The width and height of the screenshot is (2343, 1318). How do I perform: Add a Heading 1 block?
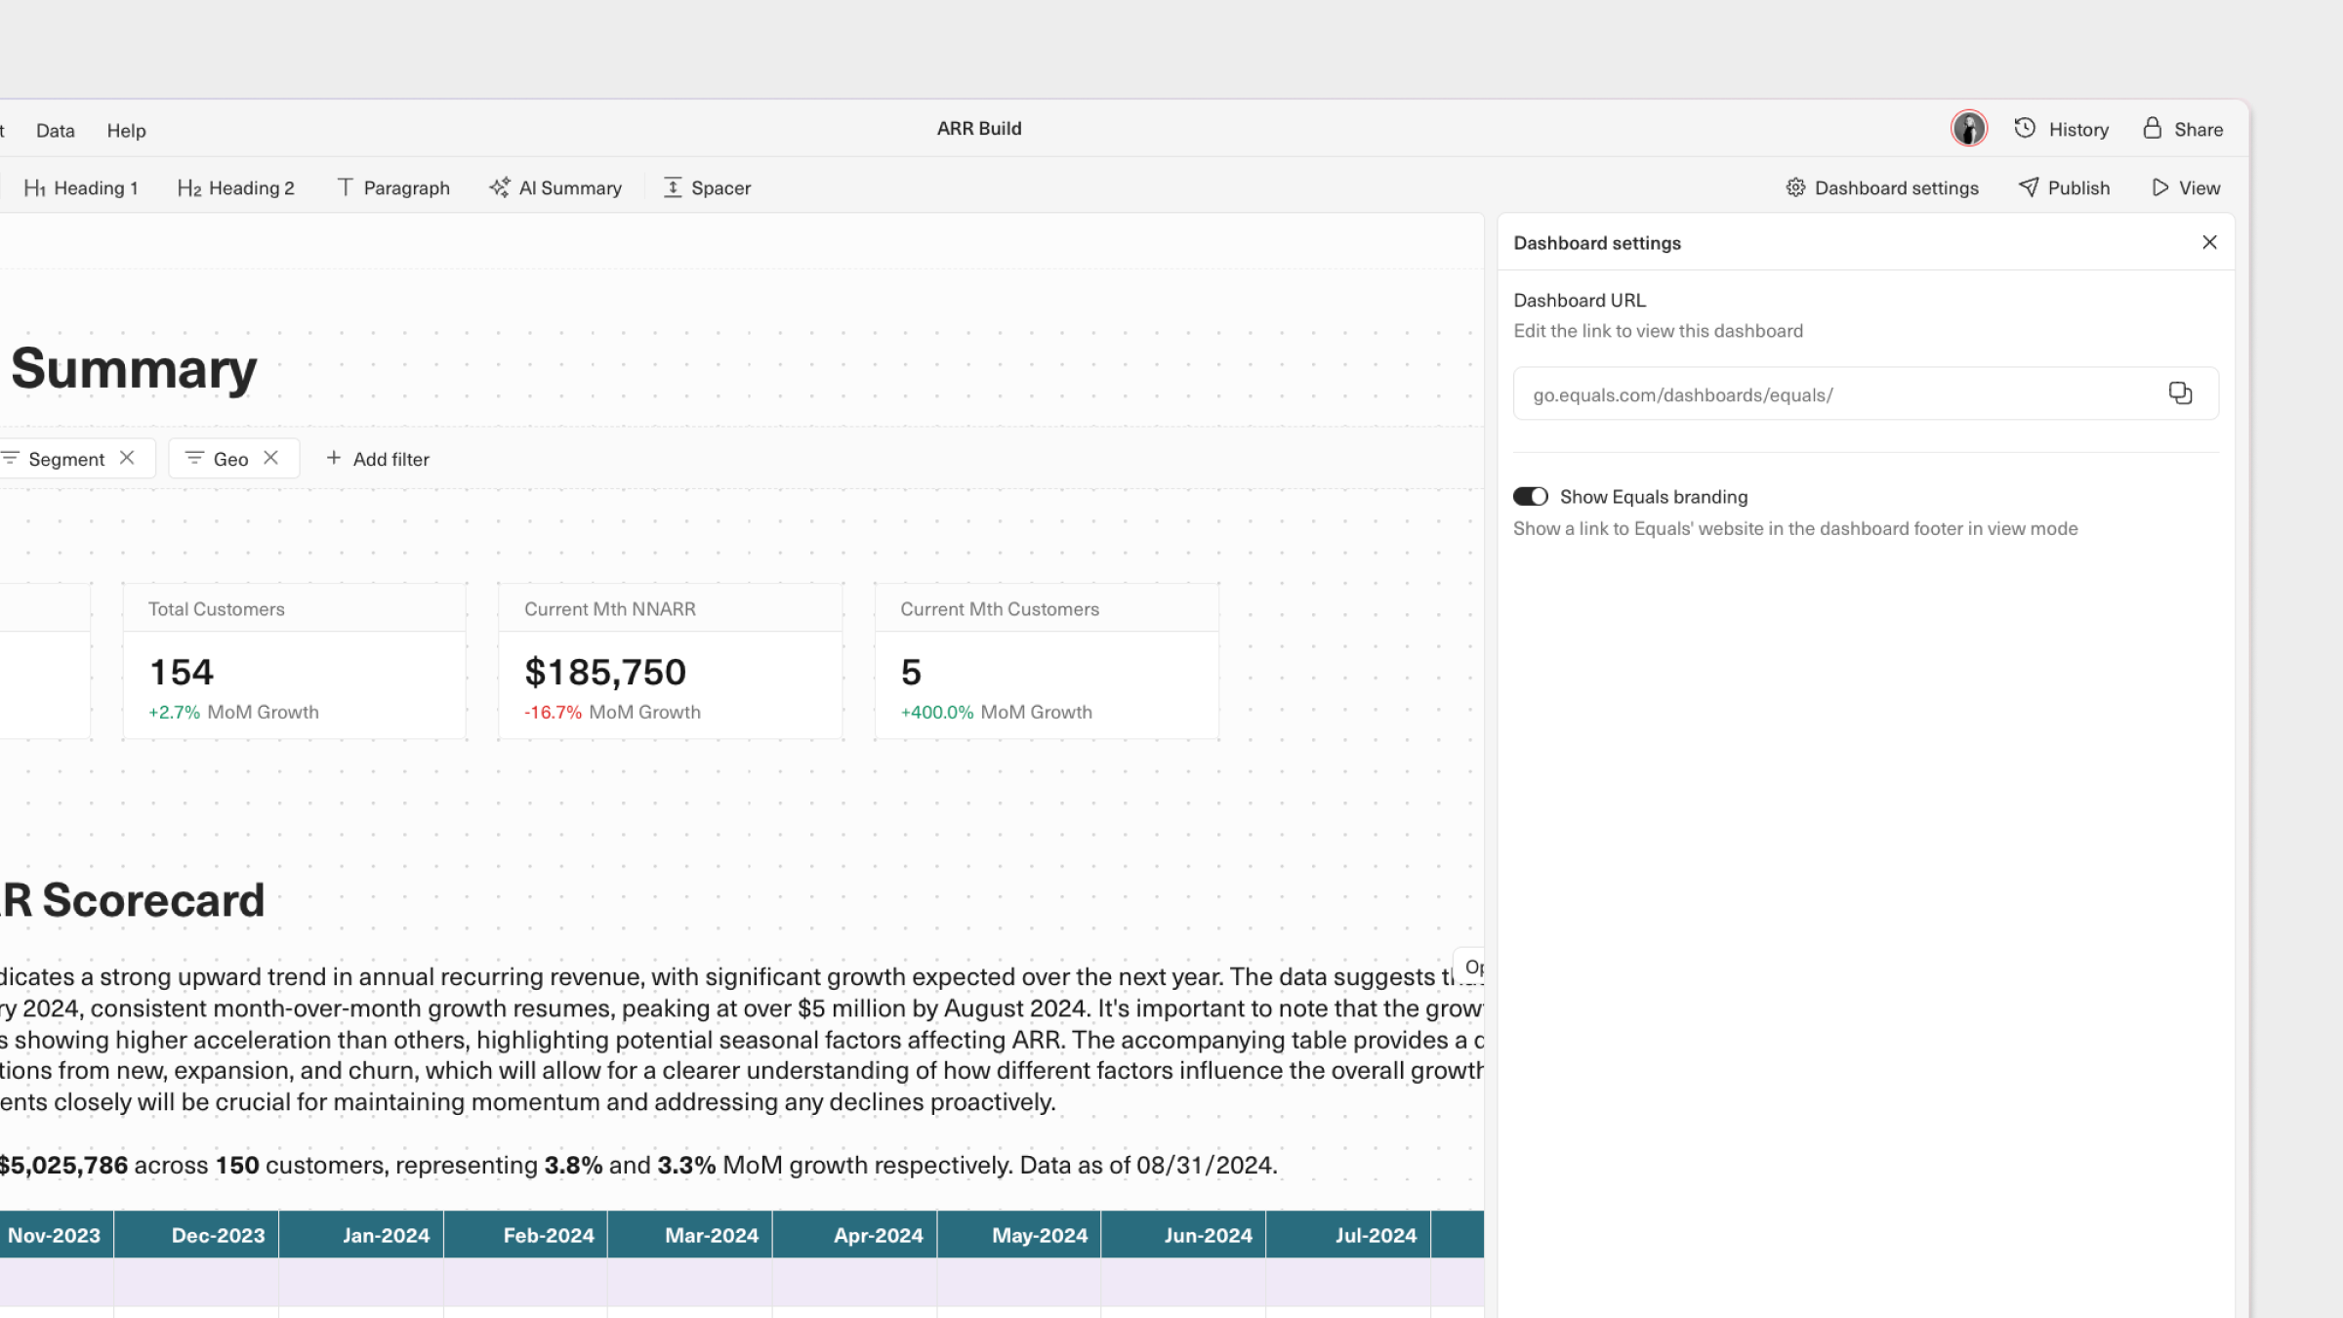81,187
